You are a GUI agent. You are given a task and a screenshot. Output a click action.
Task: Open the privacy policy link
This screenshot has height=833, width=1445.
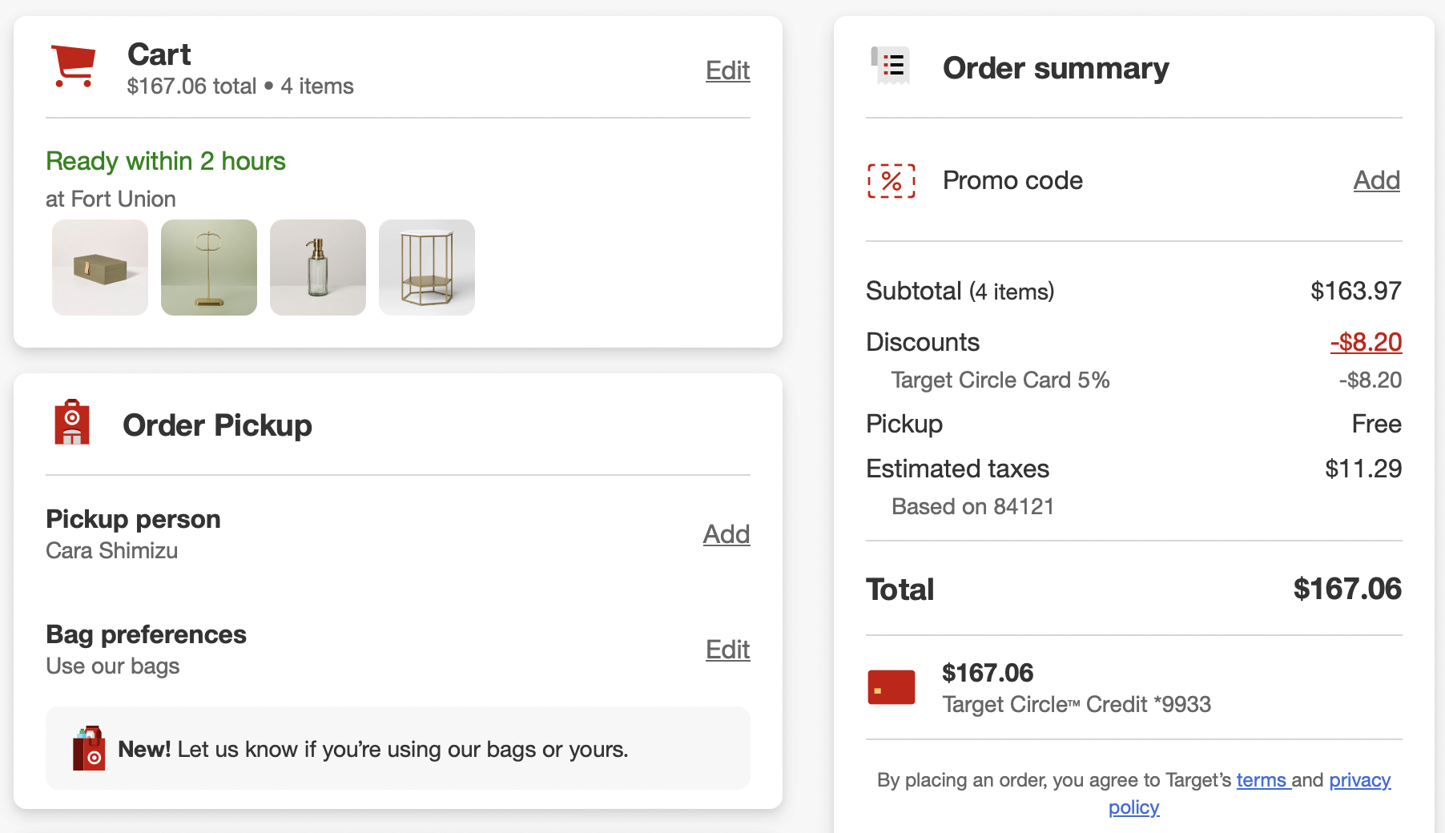click(x=1359, y=780)
